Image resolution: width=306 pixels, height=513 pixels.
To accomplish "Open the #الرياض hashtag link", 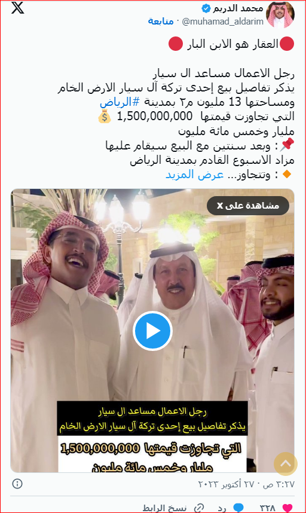I will pos(120,102).
